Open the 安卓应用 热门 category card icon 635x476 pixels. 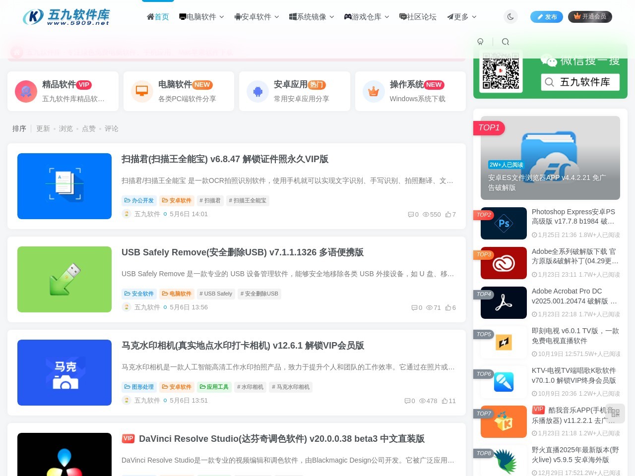pos(257,91)
